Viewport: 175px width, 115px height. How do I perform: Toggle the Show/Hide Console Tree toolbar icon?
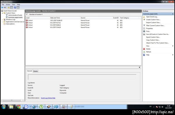click(x=12, y=8)
